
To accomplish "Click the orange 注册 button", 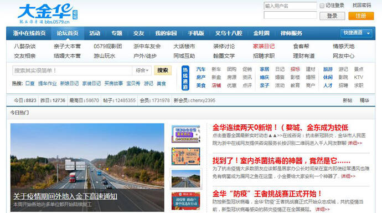I will click(x=361, y=16).
